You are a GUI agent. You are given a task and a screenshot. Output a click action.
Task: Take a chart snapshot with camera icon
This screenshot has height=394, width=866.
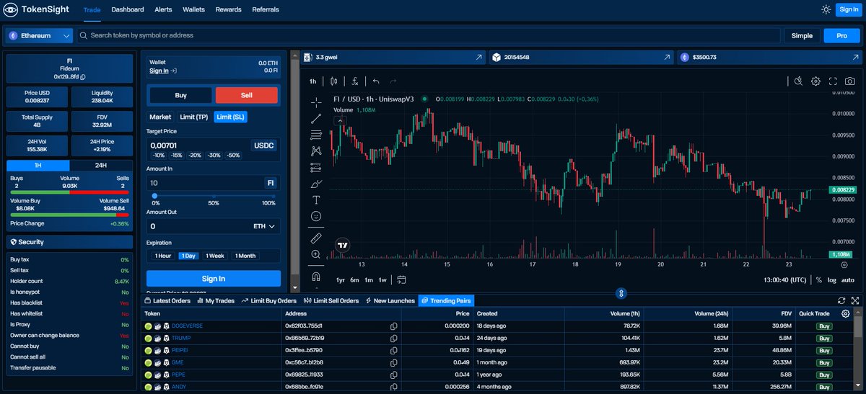(x=850, y=81)
